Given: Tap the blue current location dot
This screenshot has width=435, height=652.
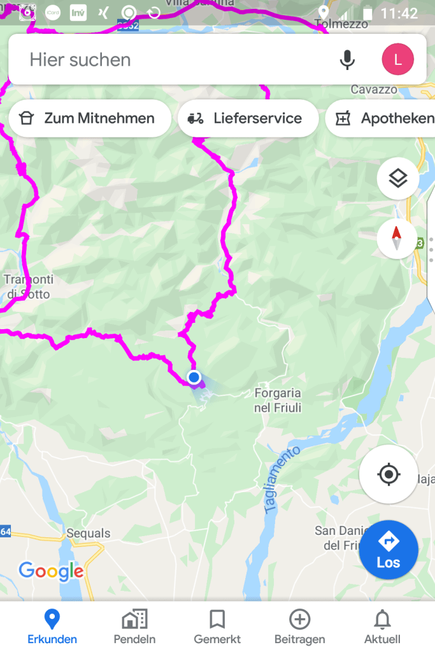Looking at the screenshot, I should tap(194, 377).
